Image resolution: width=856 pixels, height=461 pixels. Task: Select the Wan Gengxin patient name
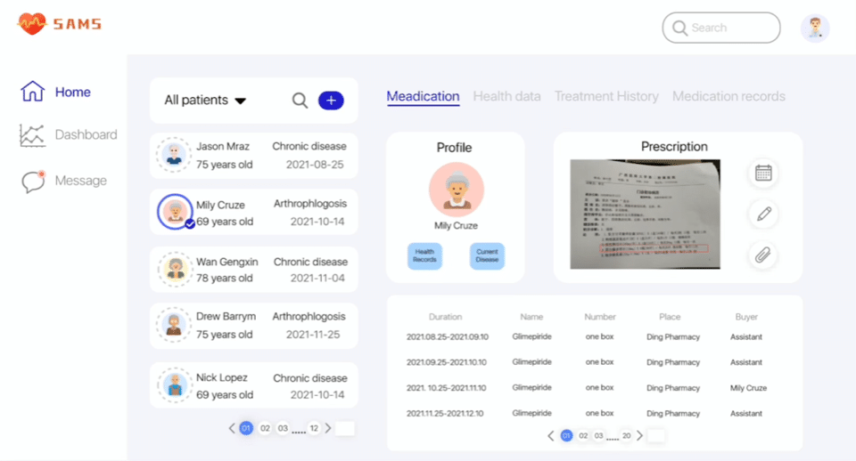[x=227, y=262]
